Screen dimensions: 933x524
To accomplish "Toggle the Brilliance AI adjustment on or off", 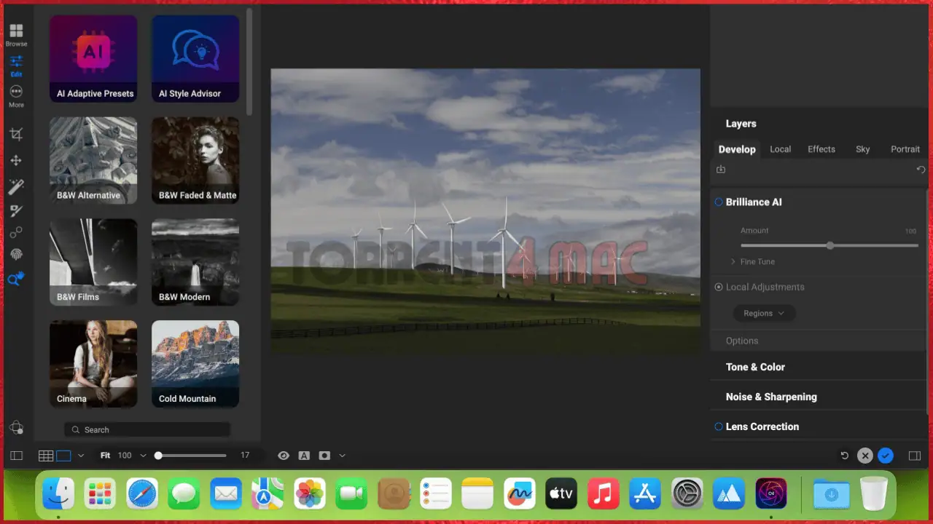I will 719,202.
